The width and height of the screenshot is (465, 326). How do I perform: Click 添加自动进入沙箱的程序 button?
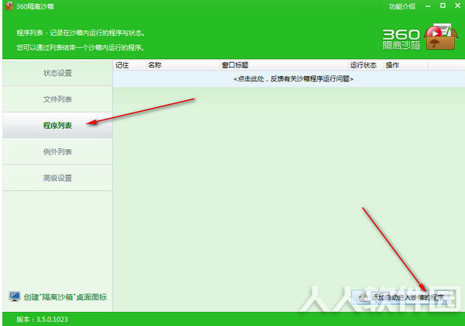(x=401, y=297)
